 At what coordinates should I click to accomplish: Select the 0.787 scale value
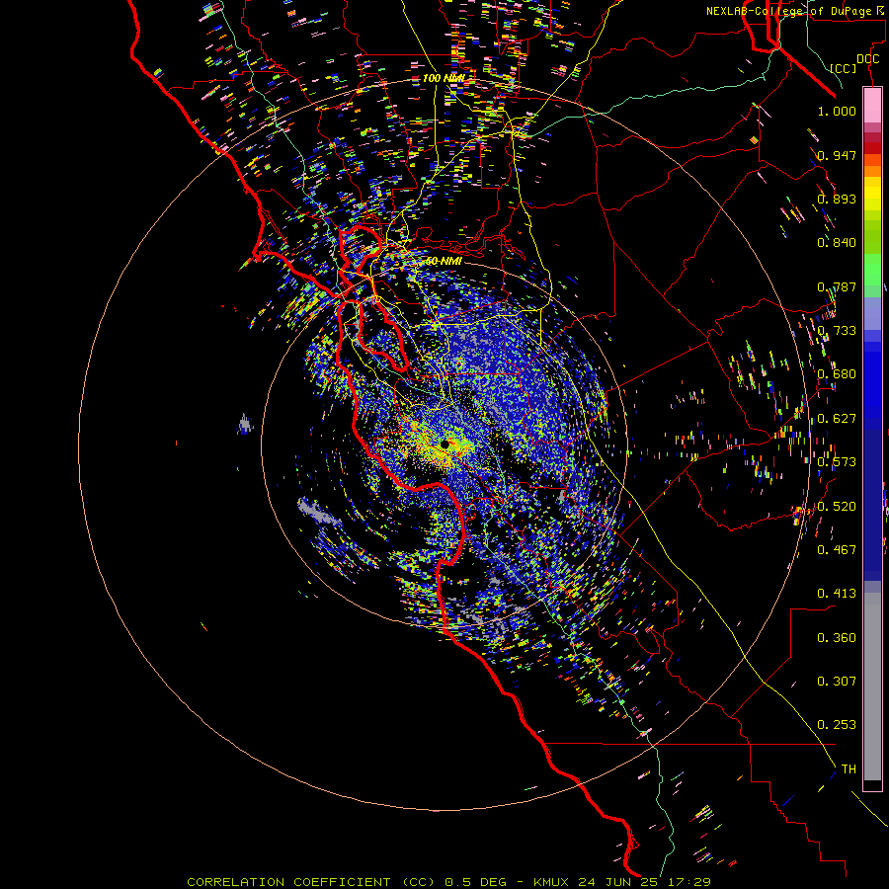tap(837, 286)
